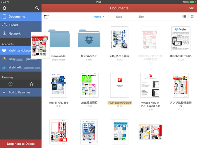Open the DropboxのイロハPDF thumbnail
The height and width of the screenshot is (148, 197).
coord(181,38)
